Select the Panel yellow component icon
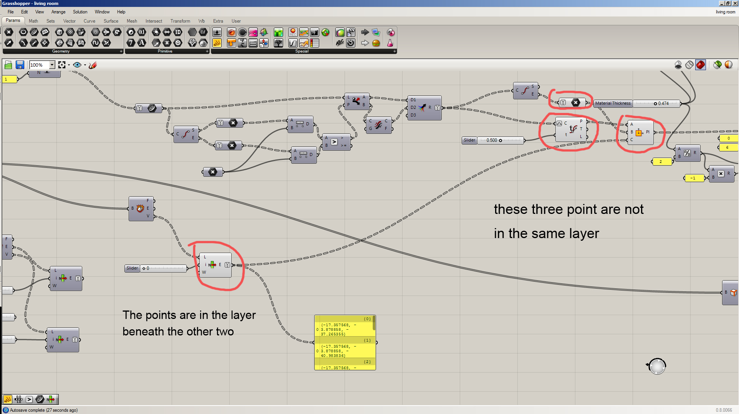The height and width of the screenshot is (414, 739). pyautogui.click(x=217, y=43)
